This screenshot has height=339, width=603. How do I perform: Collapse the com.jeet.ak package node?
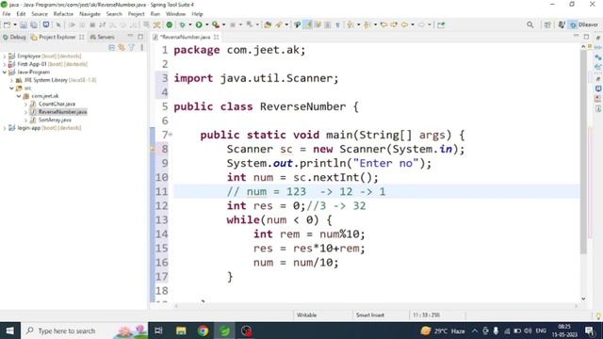[19, 96]
